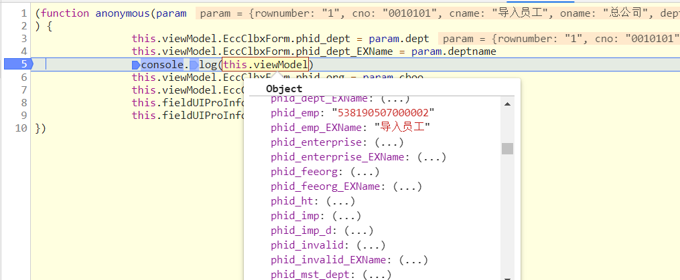Screen dimensions: 680x280
Task: Click breakpoint marker before console on line 5
Action: 136,65
